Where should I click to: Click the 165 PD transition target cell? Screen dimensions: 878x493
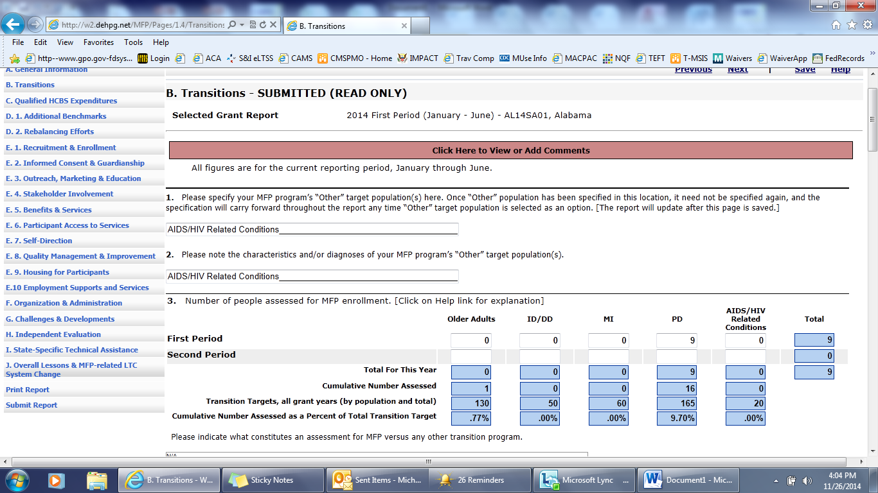(677, 403)
